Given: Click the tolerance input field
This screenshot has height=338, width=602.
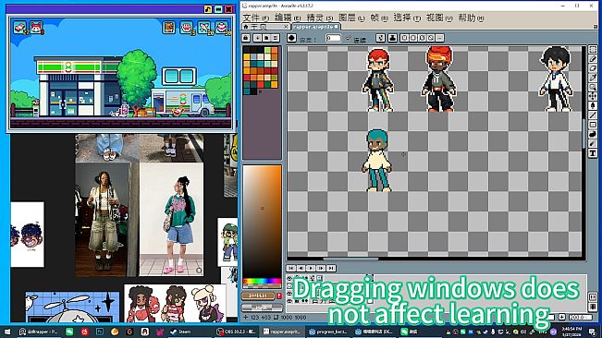Looking at the screenshot, I should coord(333,38).
